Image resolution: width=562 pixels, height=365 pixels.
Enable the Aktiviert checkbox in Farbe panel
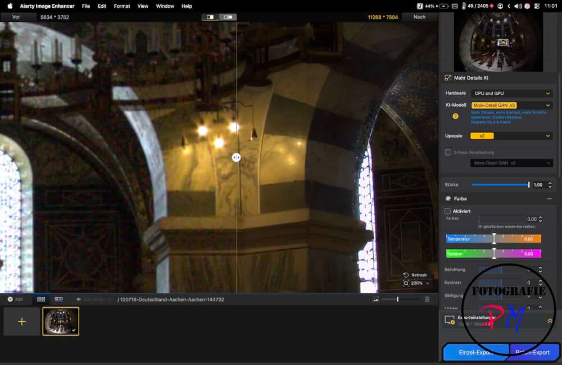[447, 211]
